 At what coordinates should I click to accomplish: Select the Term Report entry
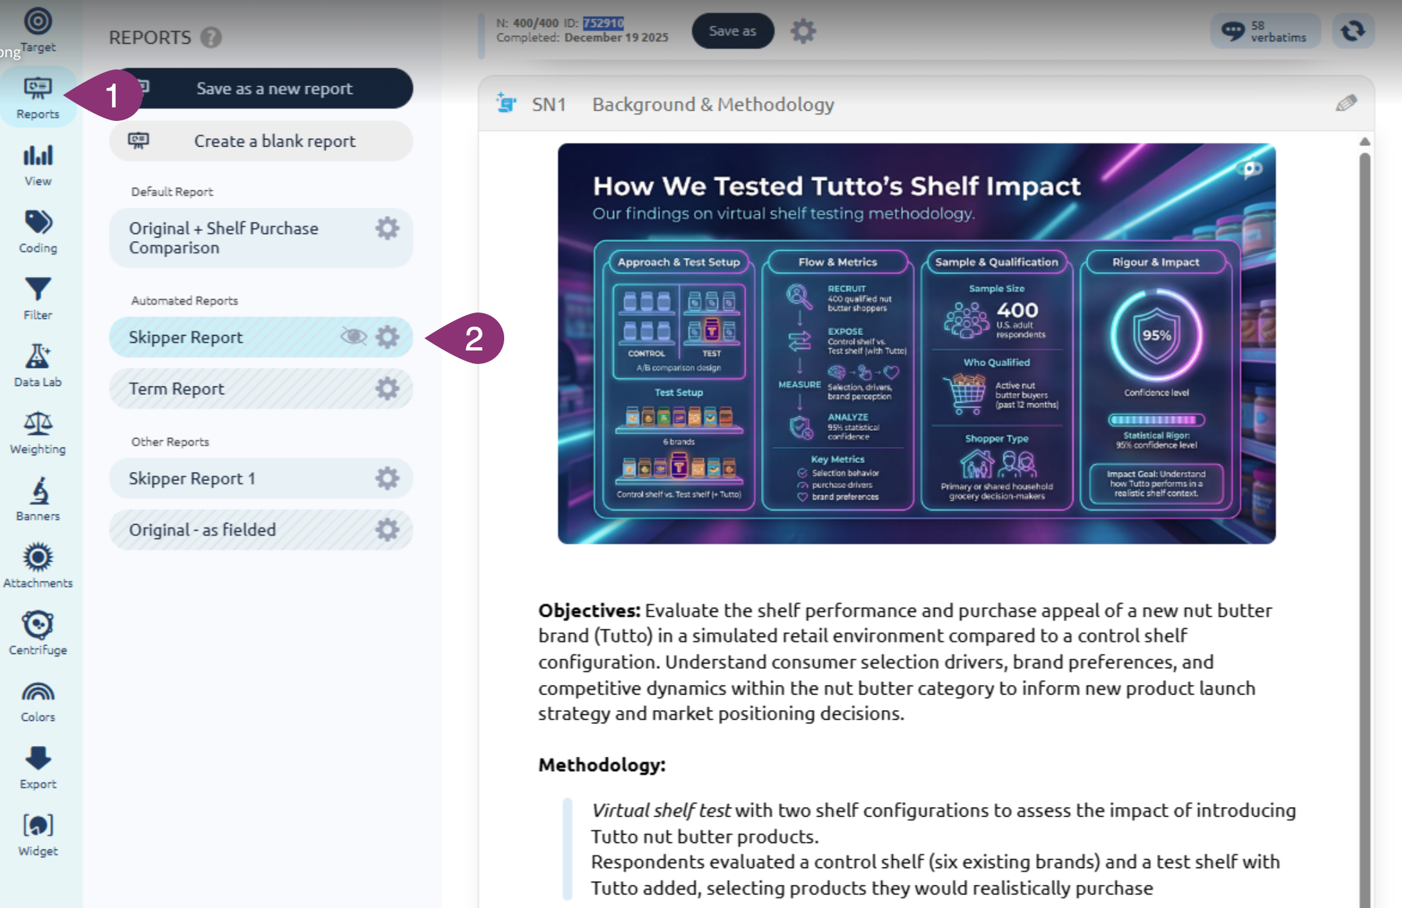[261, 388]
